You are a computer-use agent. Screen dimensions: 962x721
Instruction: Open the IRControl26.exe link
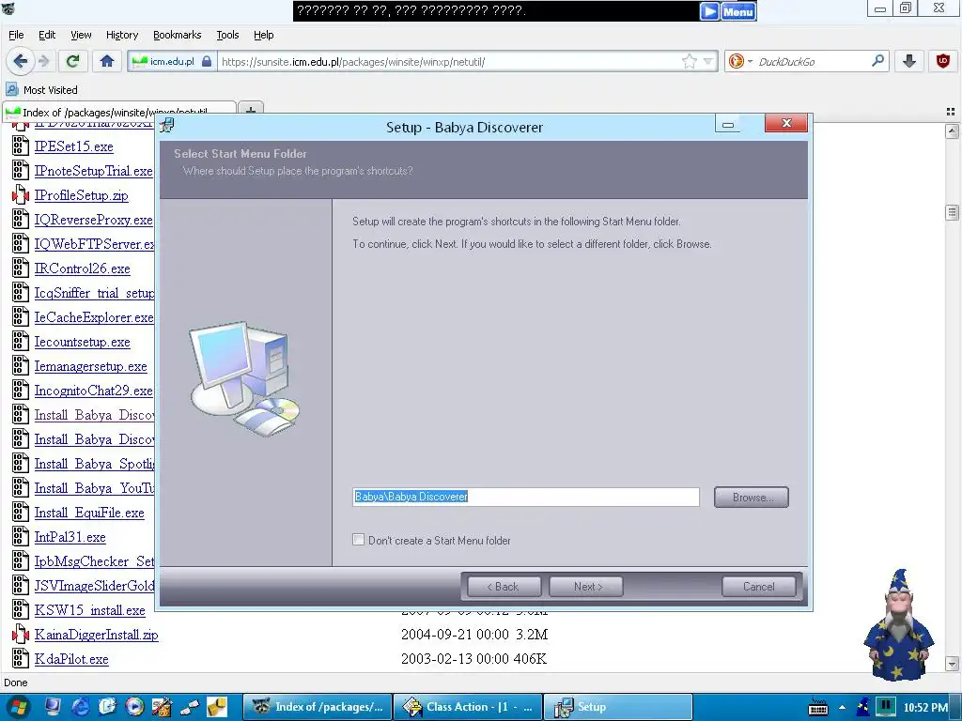click(83, 268)
